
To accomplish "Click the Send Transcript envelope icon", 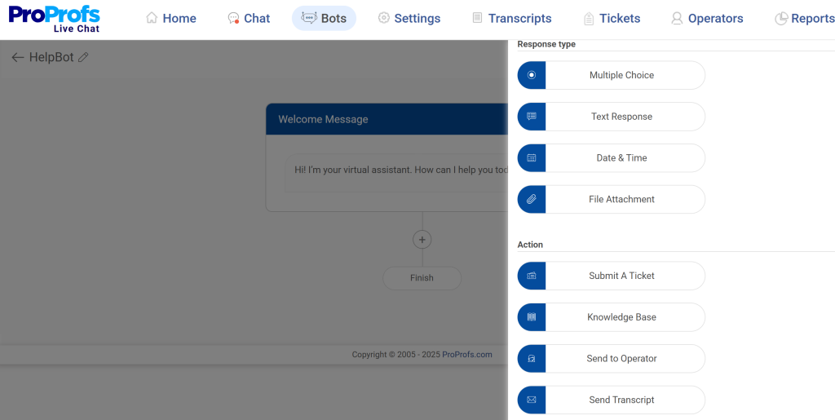I will pyautogui.click(x=532, y=400).
